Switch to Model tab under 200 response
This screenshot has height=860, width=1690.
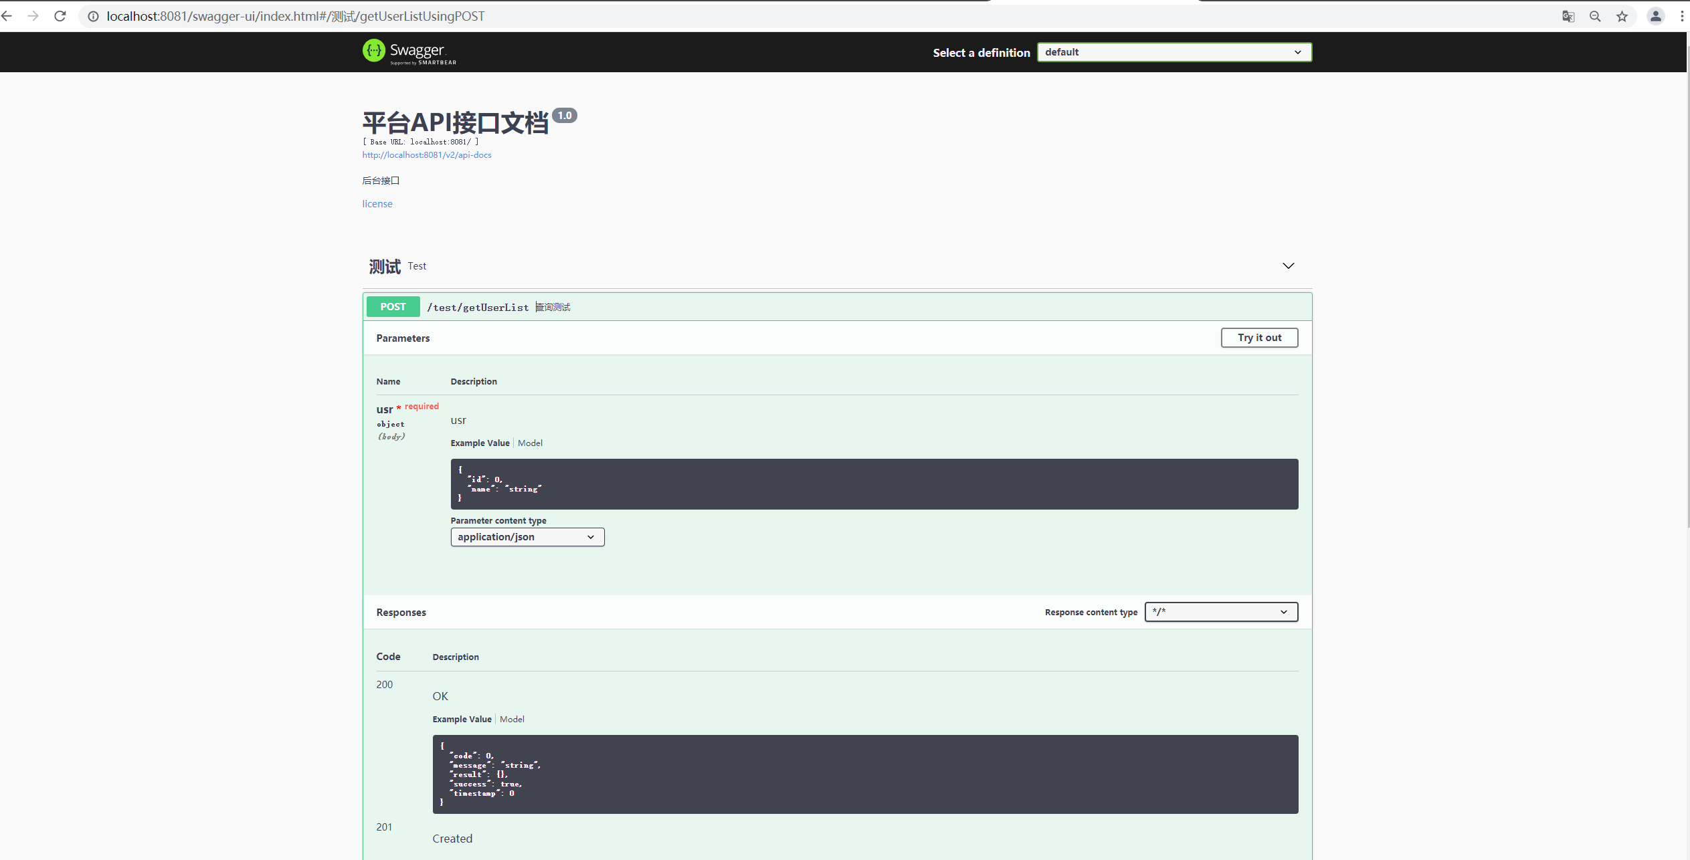pyautogui.click(x=512, y=719)
